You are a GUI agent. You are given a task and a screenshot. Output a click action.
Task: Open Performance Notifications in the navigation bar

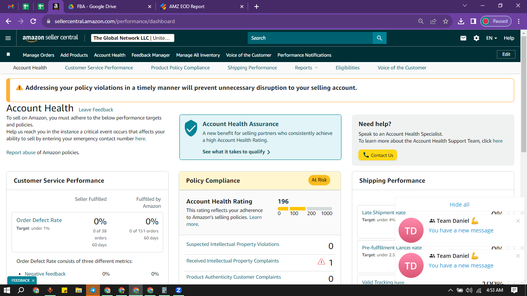coord(304,55)
